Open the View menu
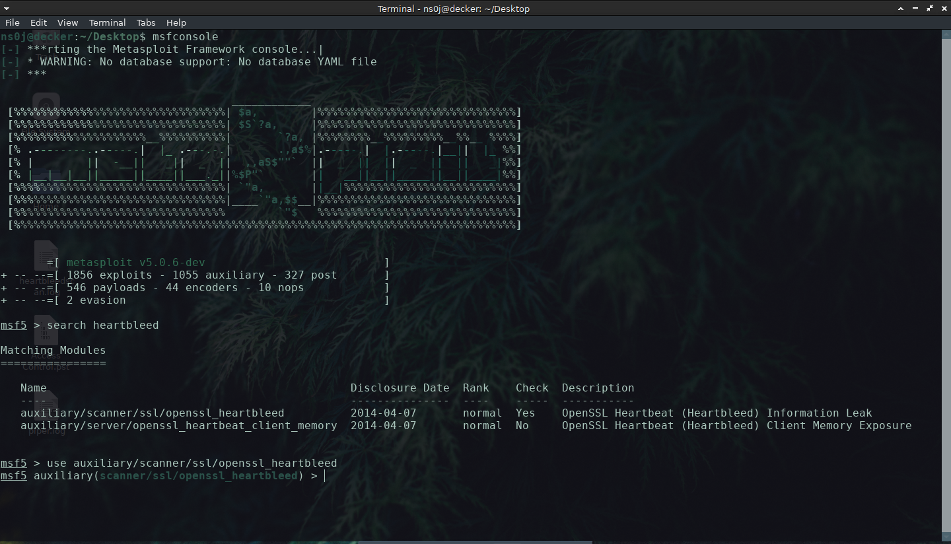The image size is (951, 544). coord(67,22)
